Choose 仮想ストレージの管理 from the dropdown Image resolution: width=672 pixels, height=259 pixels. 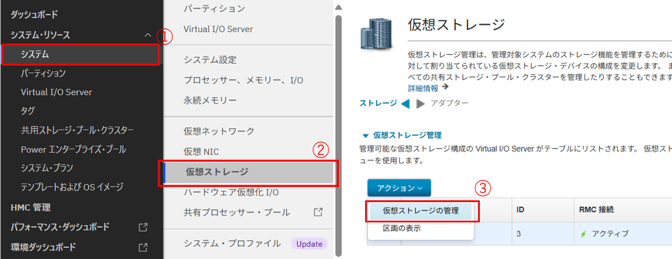click(x=421, y=211)
